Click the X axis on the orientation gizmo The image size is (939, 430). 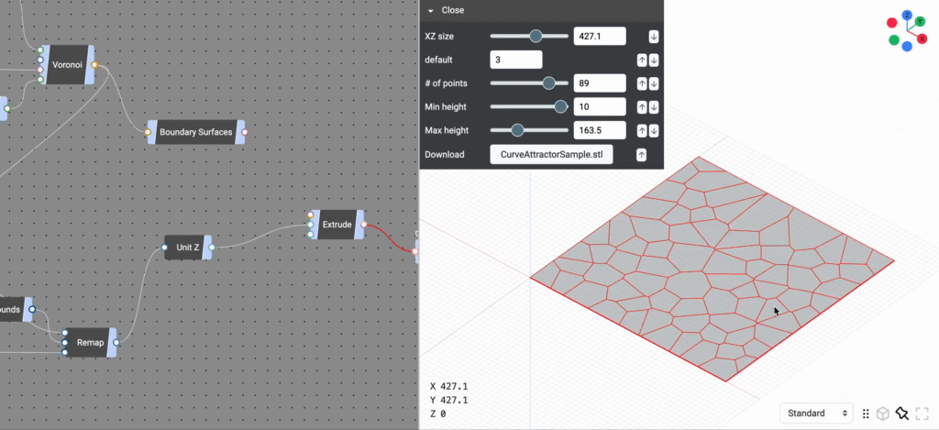922,39
